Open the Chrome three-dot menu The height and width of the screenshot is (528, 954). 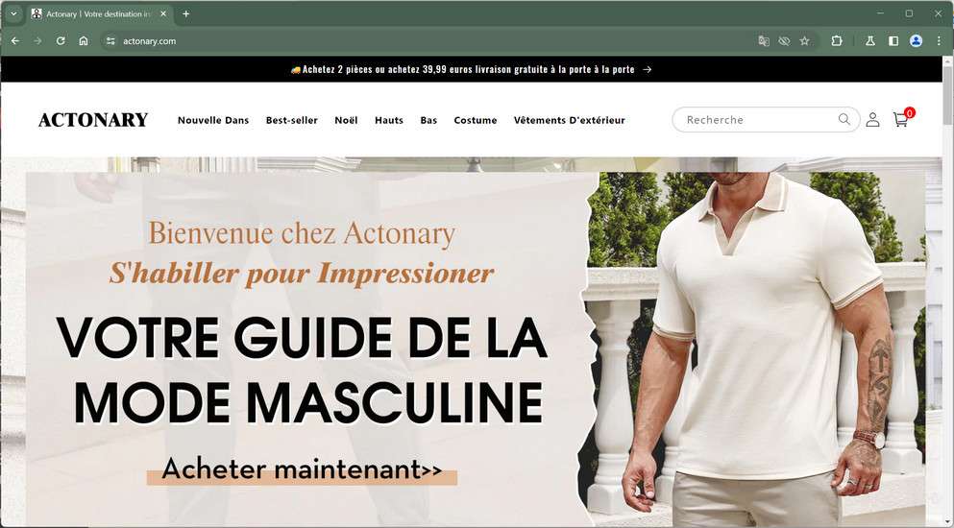point(939,41)
